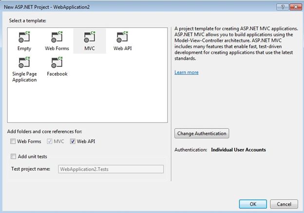Select the Facebook template icon
This screenshot has height=213, width=304.
(57, 62)
